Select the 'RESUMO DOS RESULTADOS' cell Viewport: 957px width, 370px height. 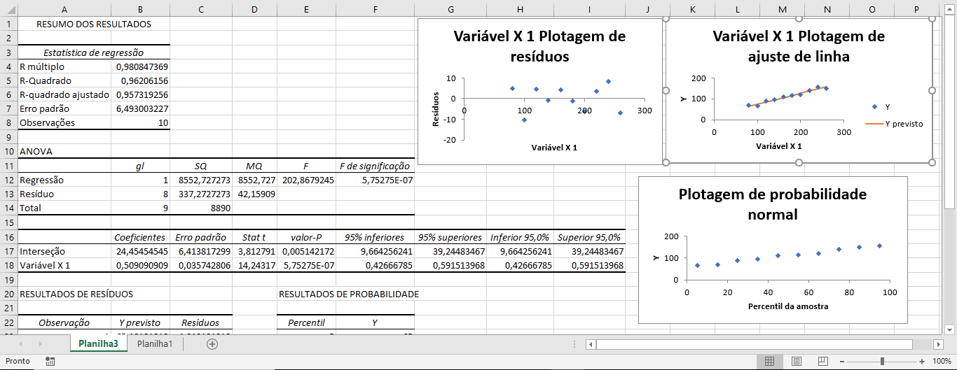pyautogui.click(x=94, y=24)
